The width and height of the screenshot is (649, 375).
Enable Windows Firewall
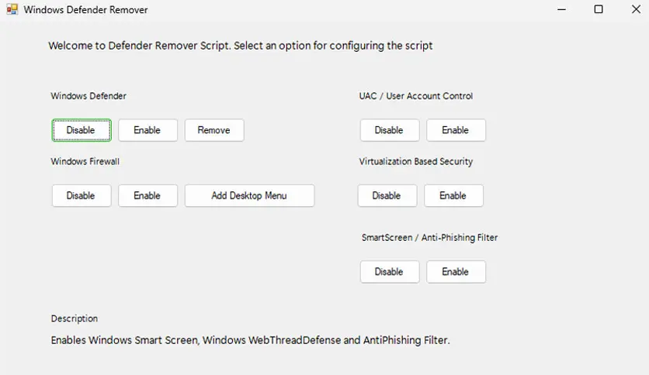coord(147,195)
